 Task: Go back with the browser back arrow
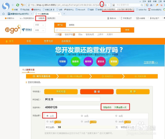pos(13,5)
